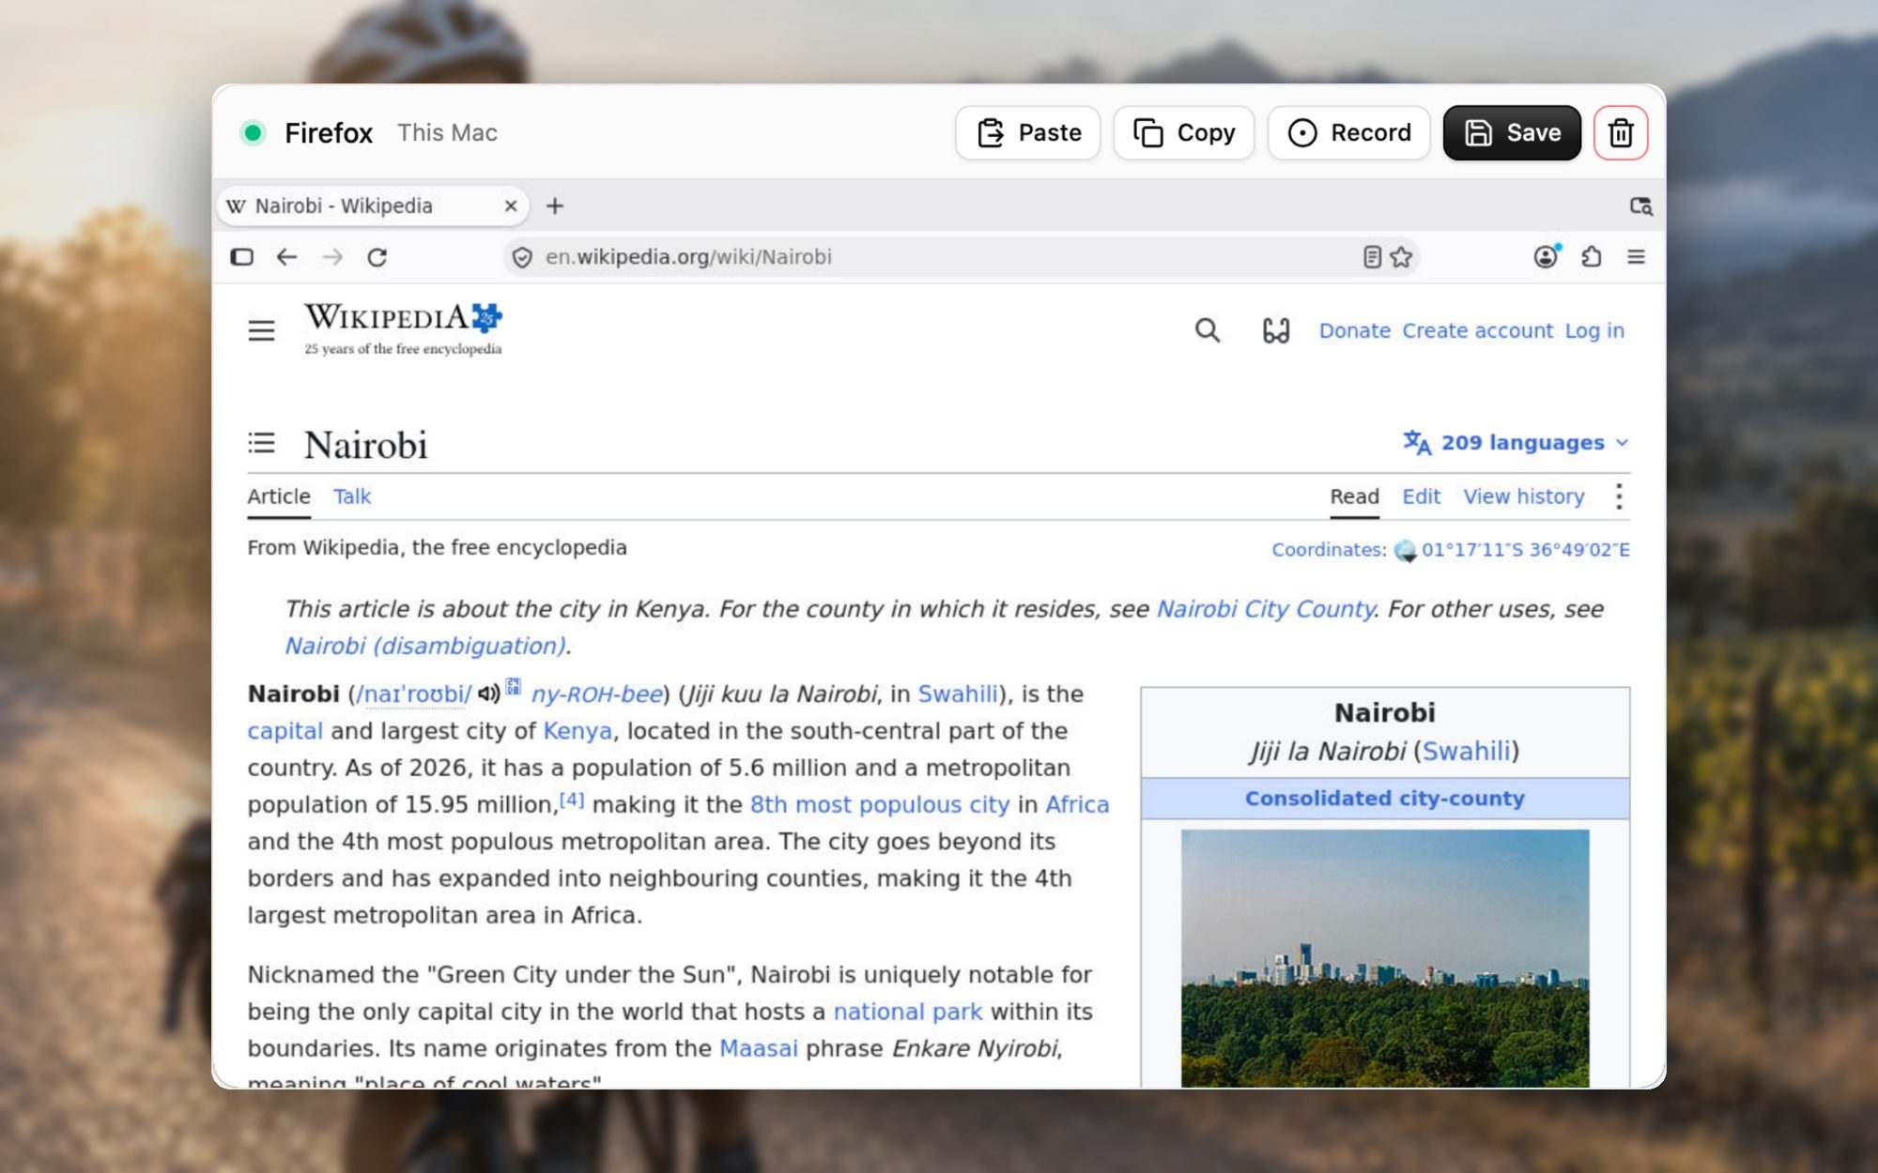The height and width of the screenshot is (1173, 1878).
Task: Save the capture with Save button
Action: (x=1512, y=132)
